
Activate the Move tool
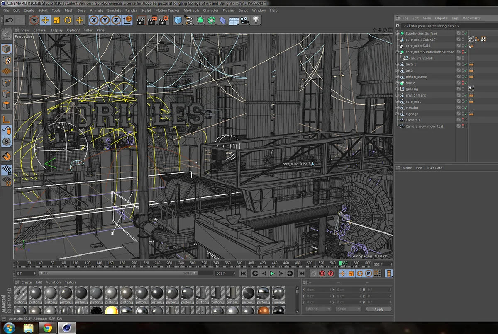click(x=46, y=20)
